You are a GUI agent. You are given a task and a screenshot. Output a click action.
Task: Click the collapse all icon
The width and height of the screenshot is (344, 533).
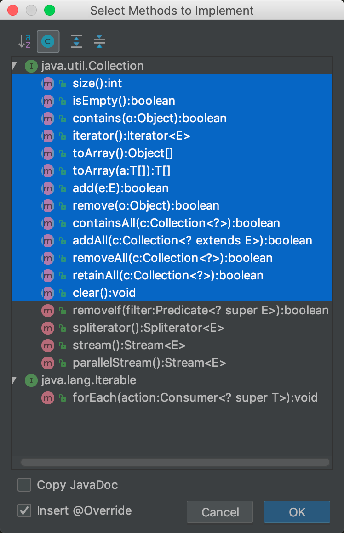(x=99, y=42)
